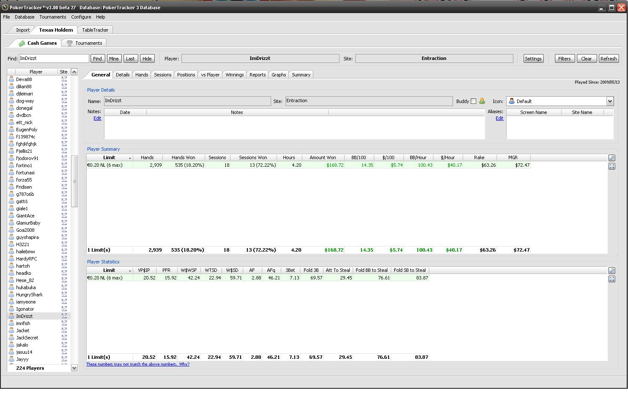This screenshot has width=628, height=393.
Task: Click PokerTracker app icon in title bar
Action: (5, 7)
